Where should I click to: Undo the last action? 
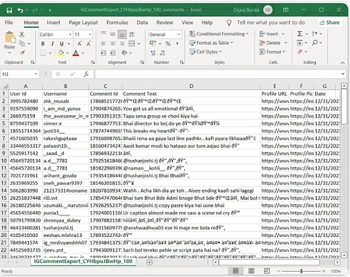[20, 10]
